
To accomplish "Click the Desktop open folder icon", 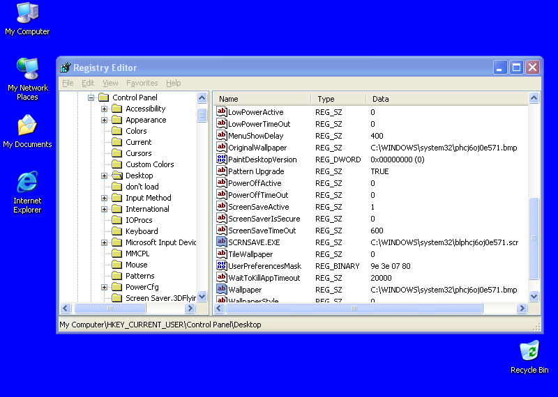I will point(117,176).
